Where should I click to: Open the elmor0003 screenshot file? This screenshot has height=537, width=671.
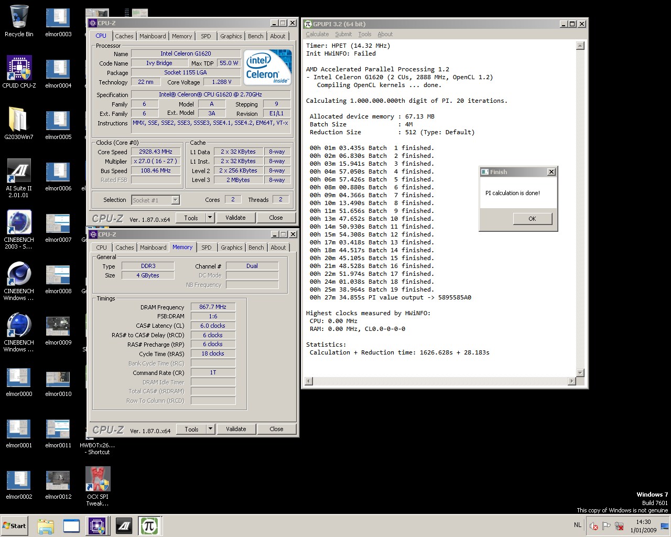(x=58, y=21)
